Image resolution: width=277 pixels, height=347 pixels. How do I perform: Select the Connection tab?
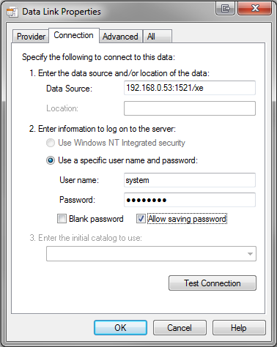tap(74, 36)
